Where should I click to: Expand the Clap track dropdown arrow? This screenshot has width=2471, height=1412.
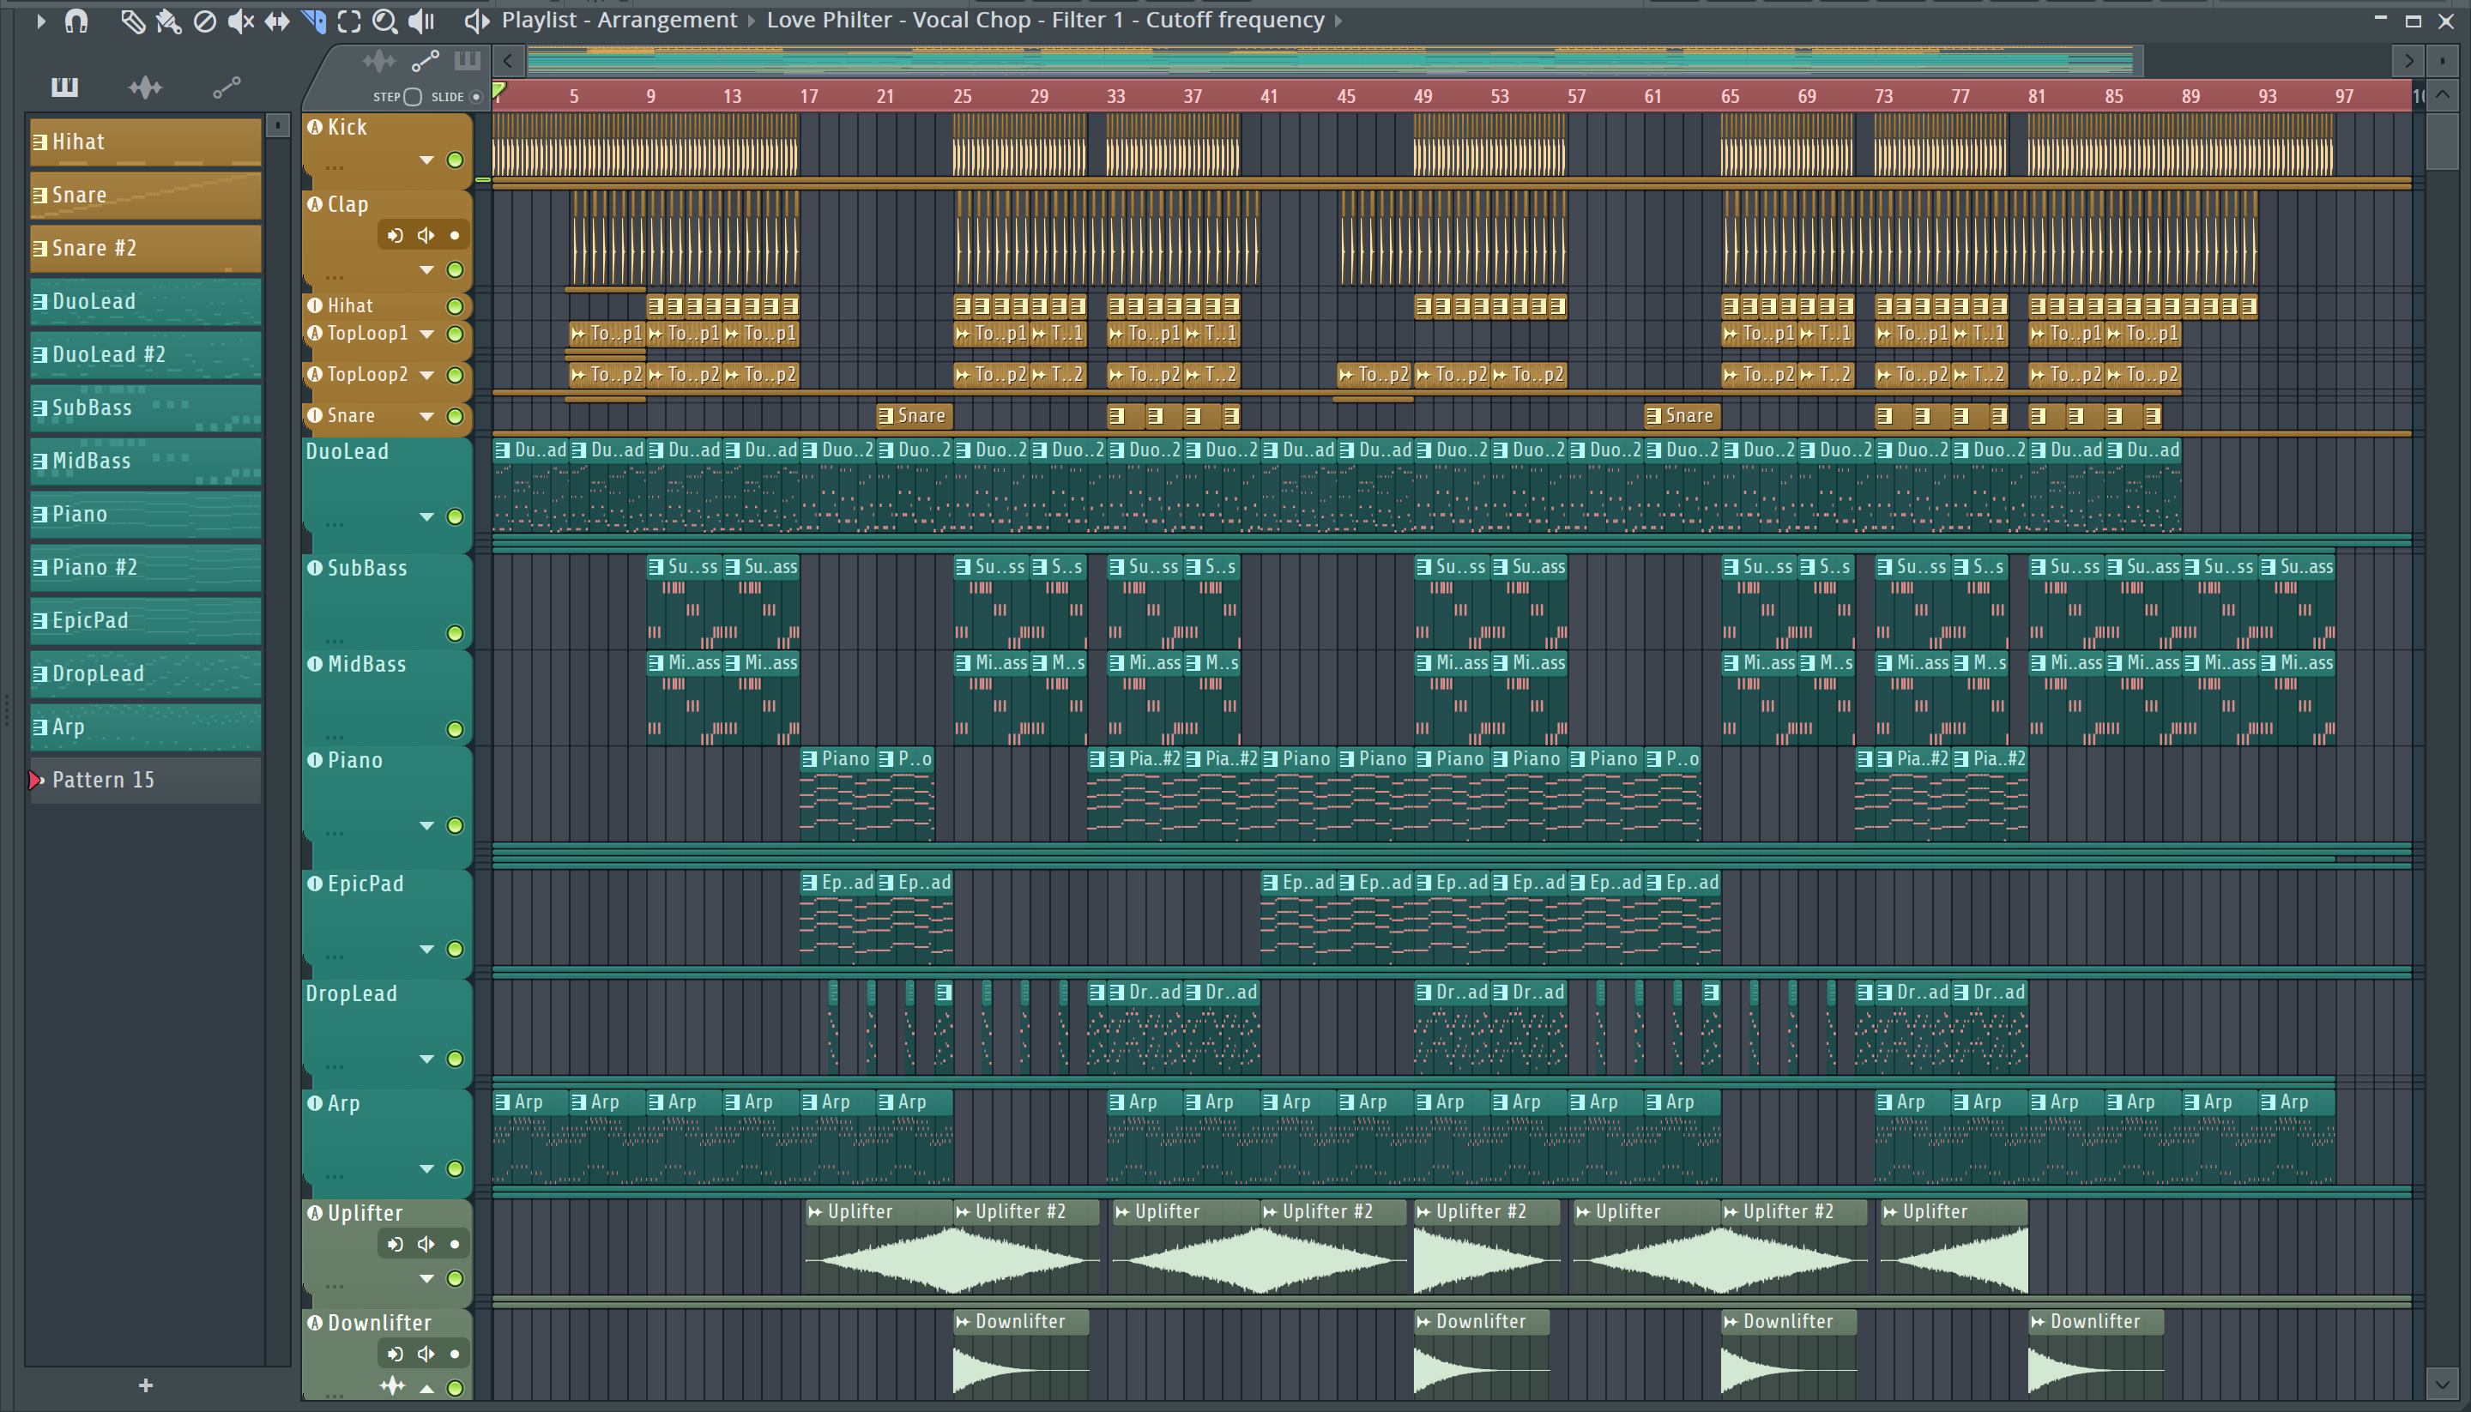pos(426,269)
